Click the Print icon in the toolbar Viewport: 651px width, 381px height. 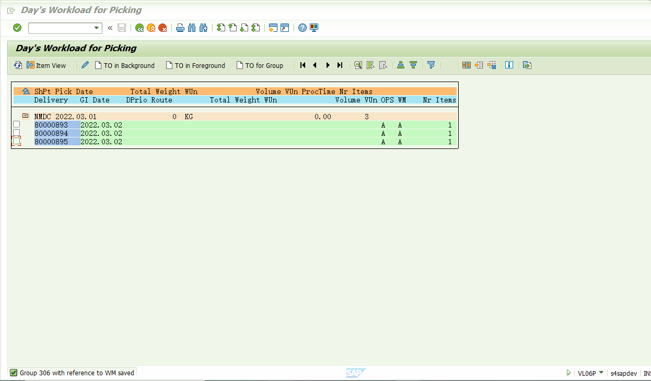pos(180,27)
